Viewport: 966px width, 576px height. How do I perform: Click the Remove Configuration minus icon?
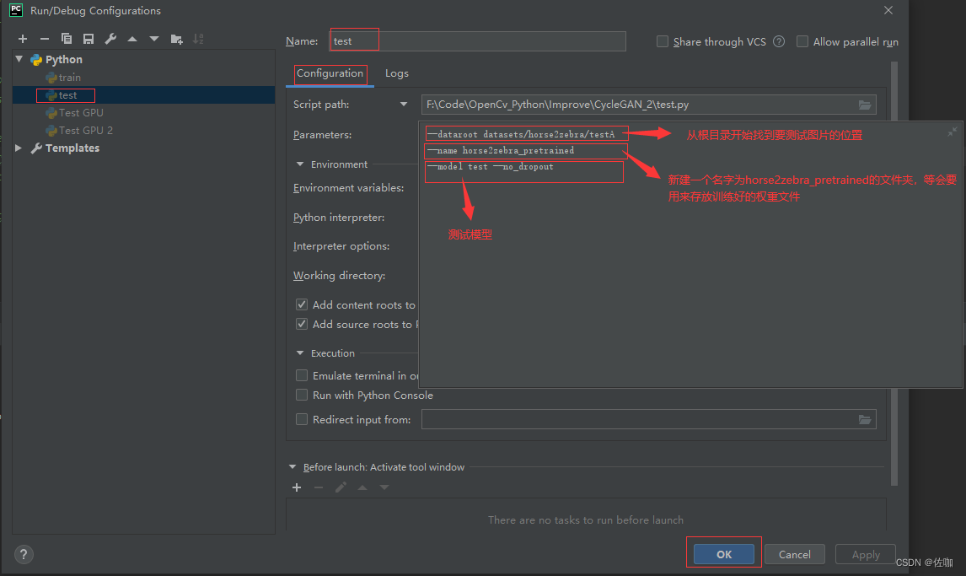(x=45, y=39)
